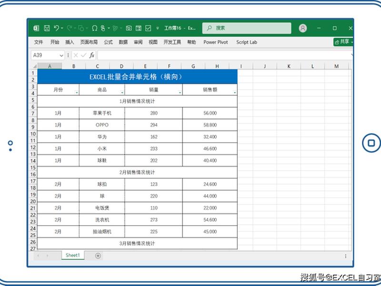Open the 审阅 tab
The height and width of the screenshot is (286, 381).
pyautogui.click(x=138, y=42)
